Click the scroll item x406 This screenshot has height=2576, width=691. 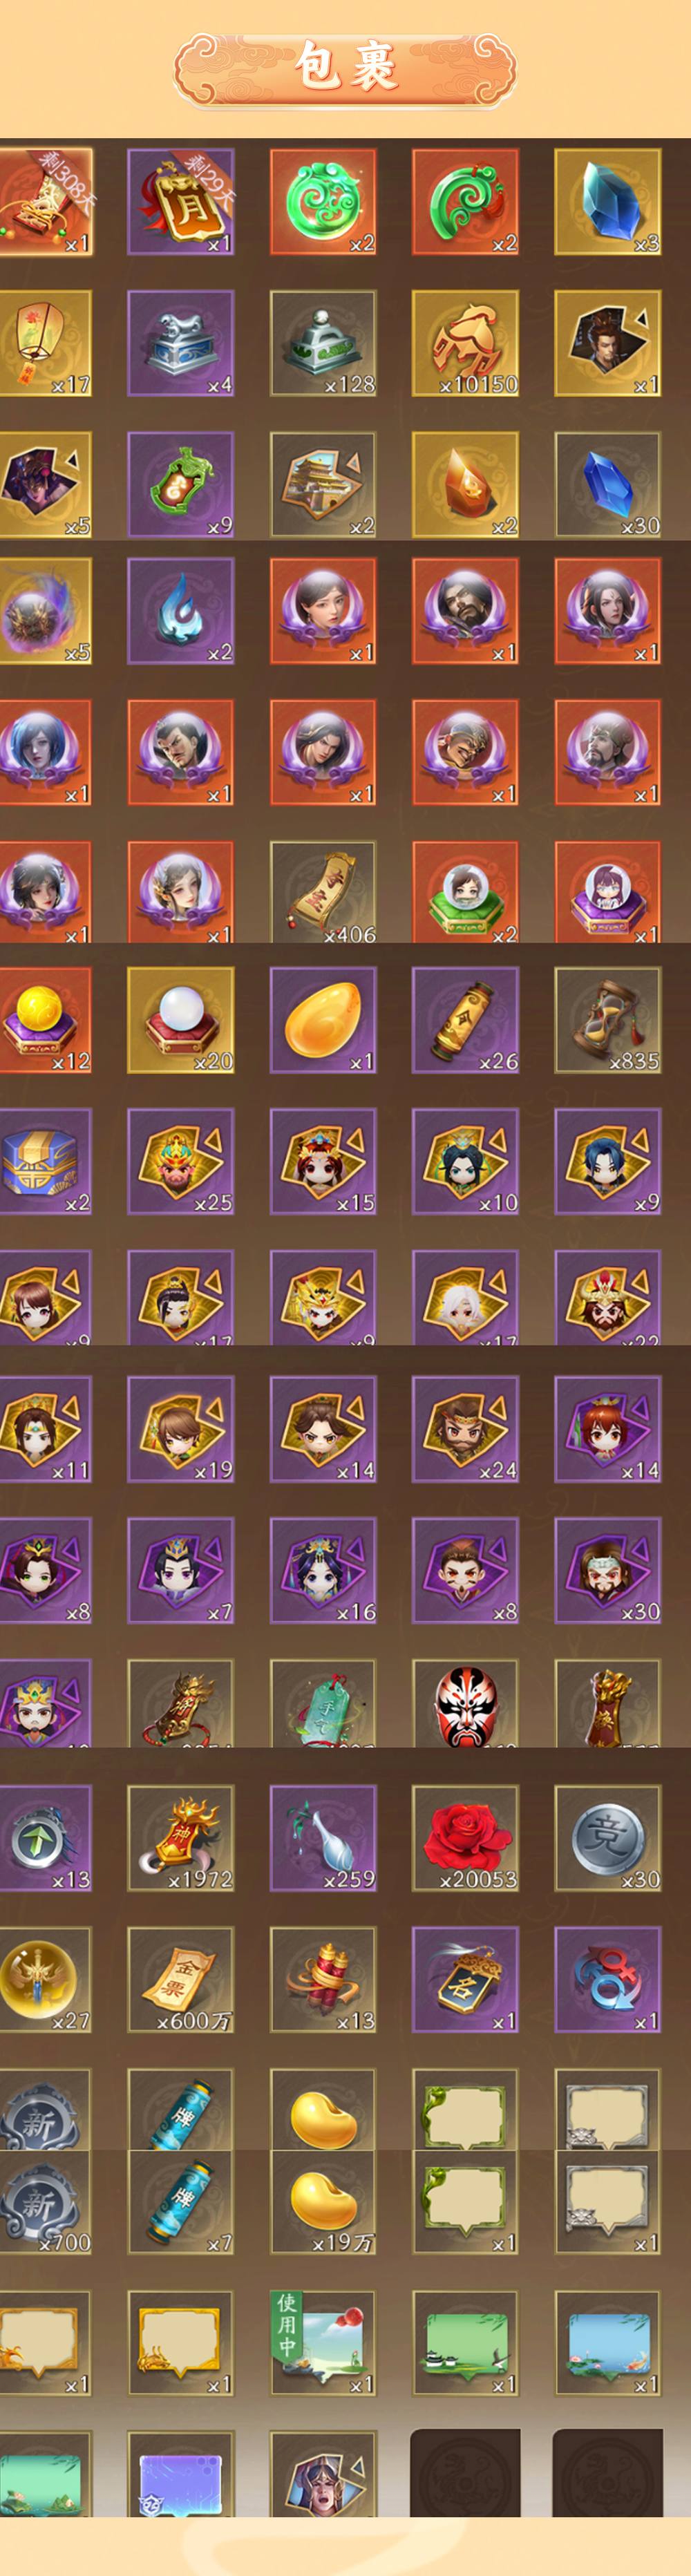(323, 892)
